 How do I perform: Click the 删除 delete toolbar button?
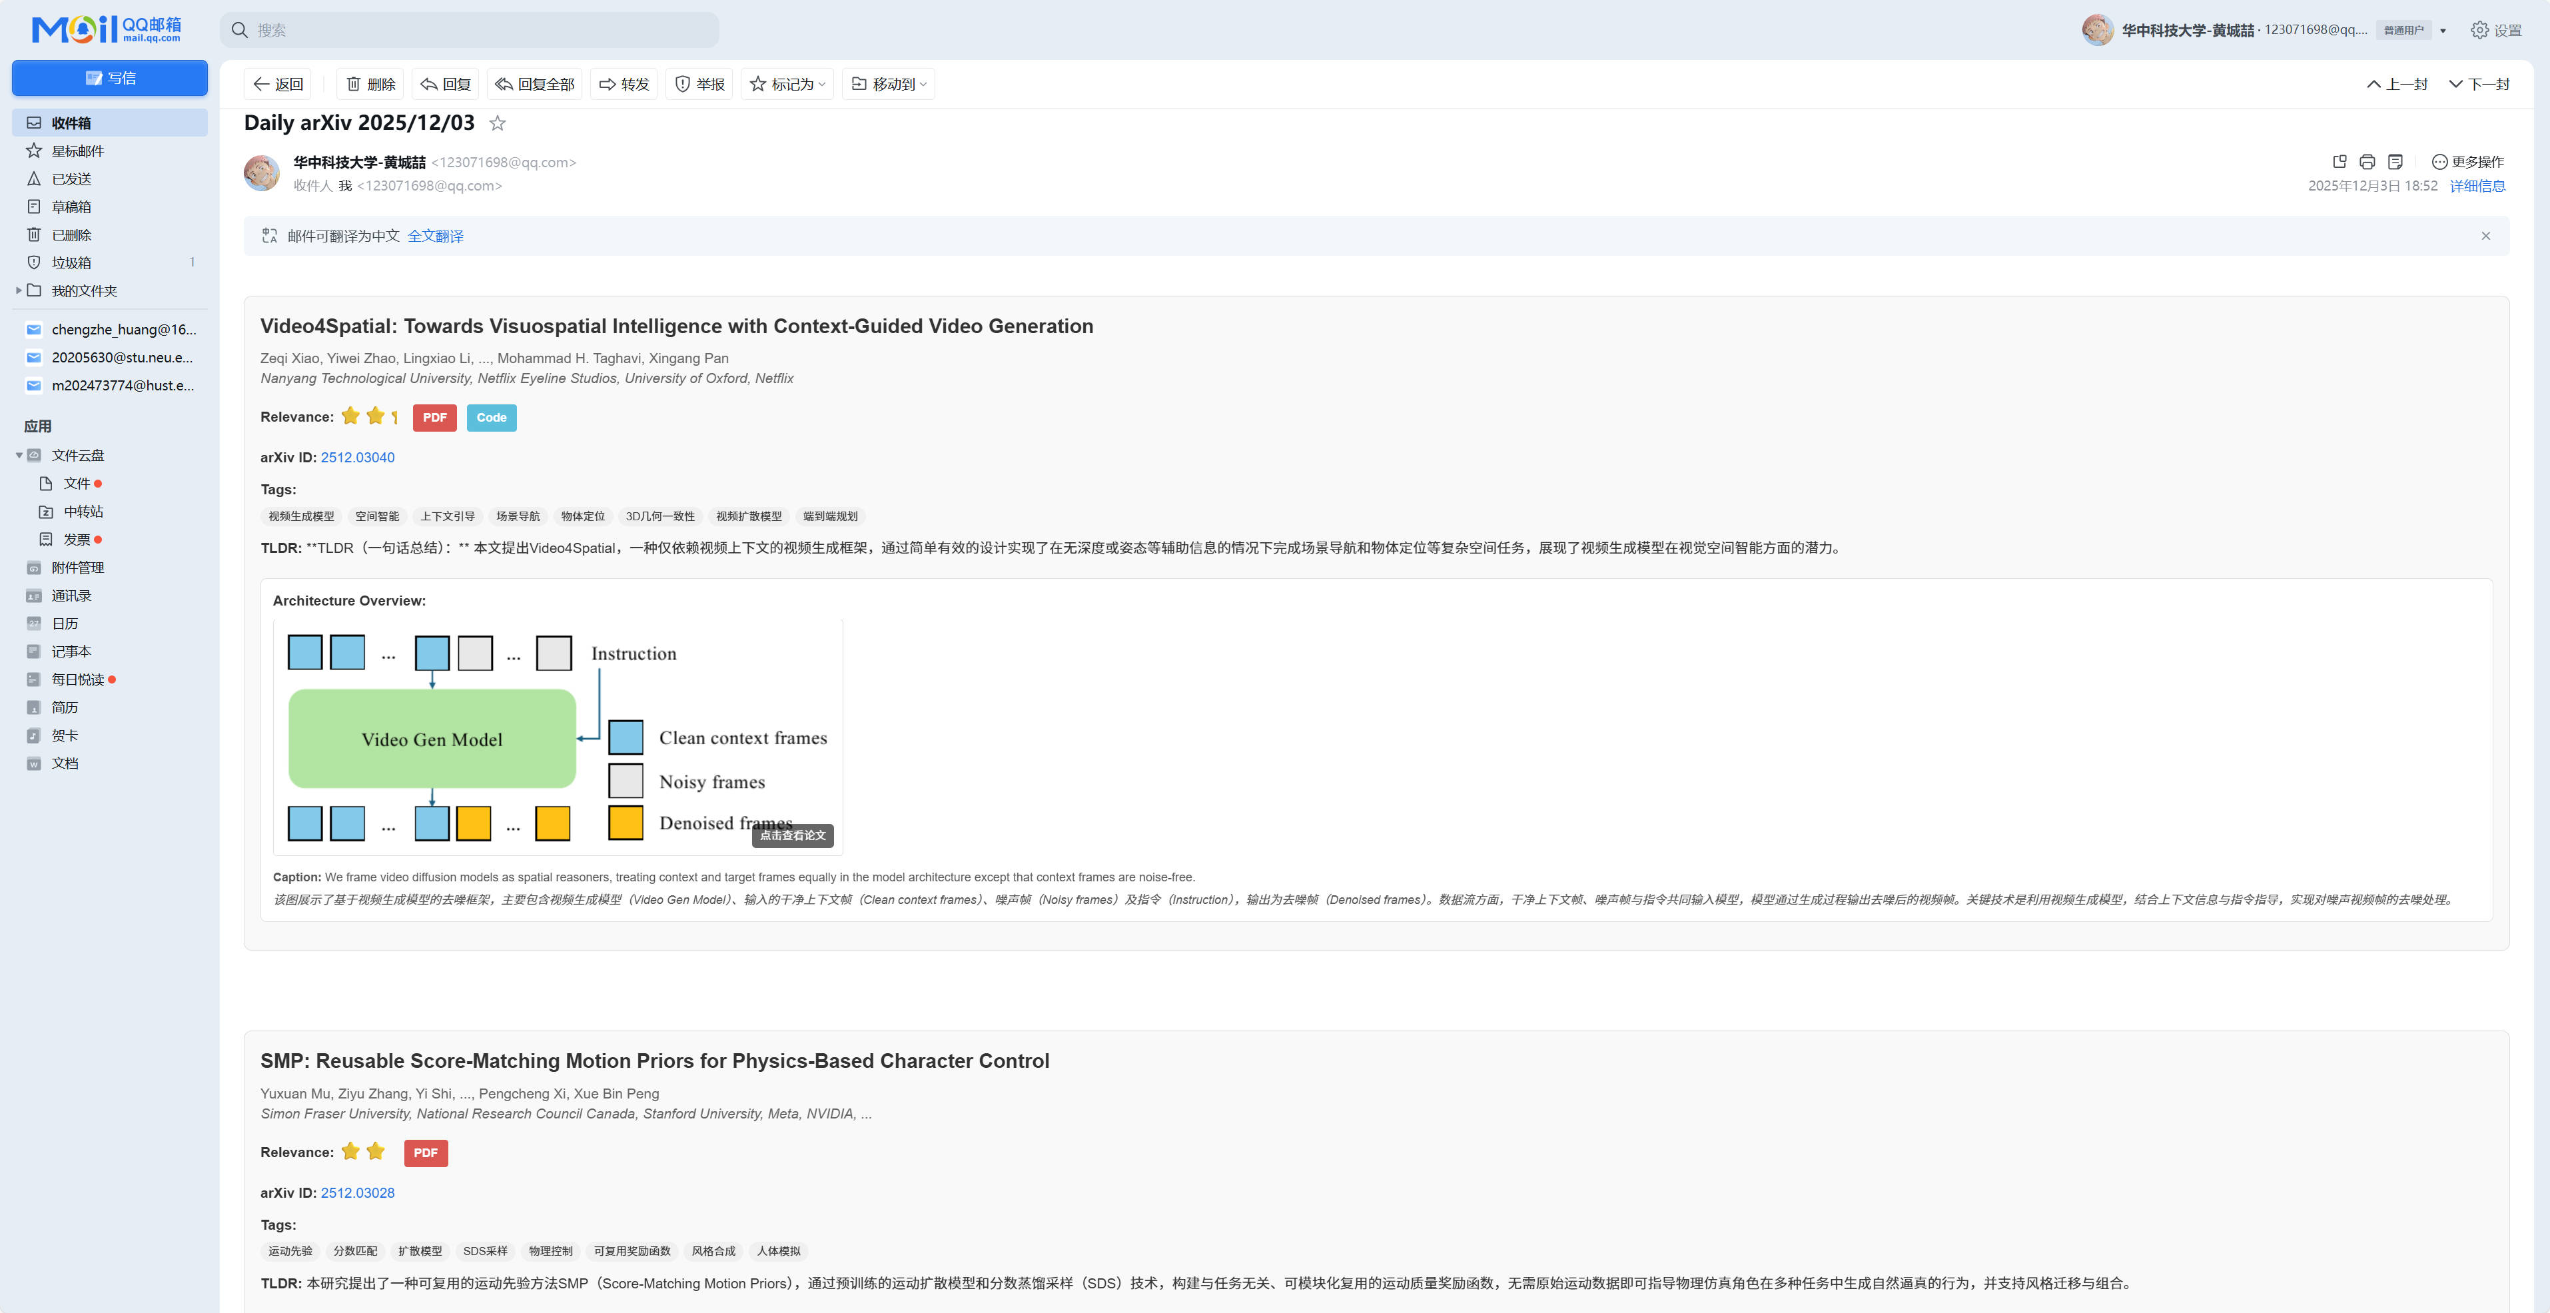coord(371,84)
